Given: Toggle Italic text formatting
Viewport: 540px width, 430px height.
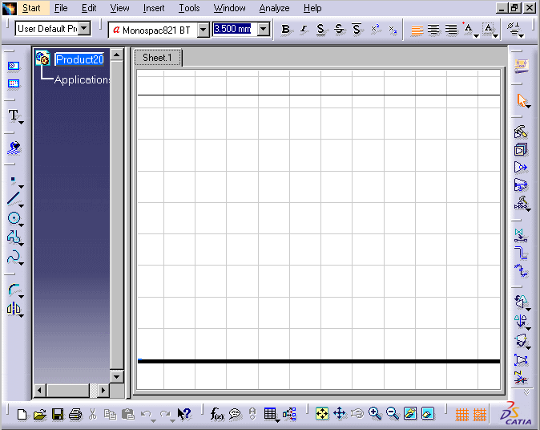Looking at the screenshot, I should [x=303, y=30].
